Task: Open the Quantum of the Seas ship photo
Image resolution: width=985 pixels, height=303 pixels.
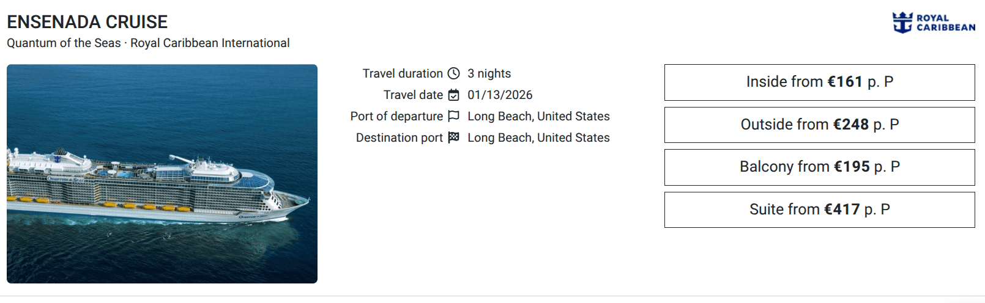Action: coord(162,173)
